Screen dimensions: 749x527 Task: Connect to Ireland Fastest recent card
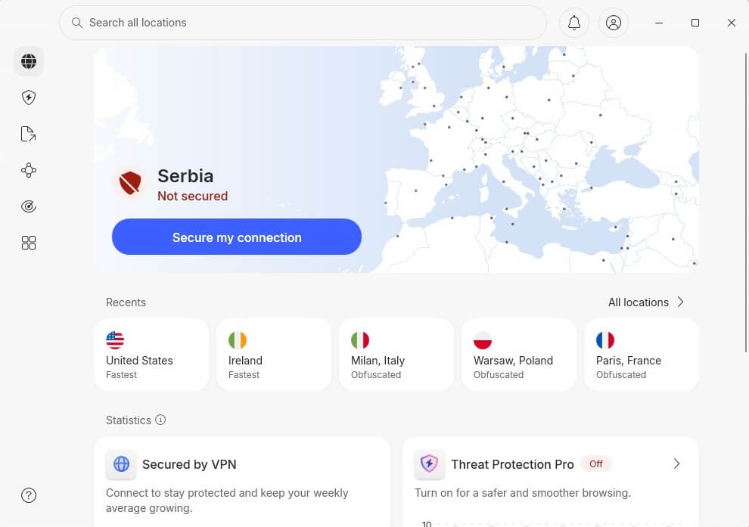coord(274,355)
